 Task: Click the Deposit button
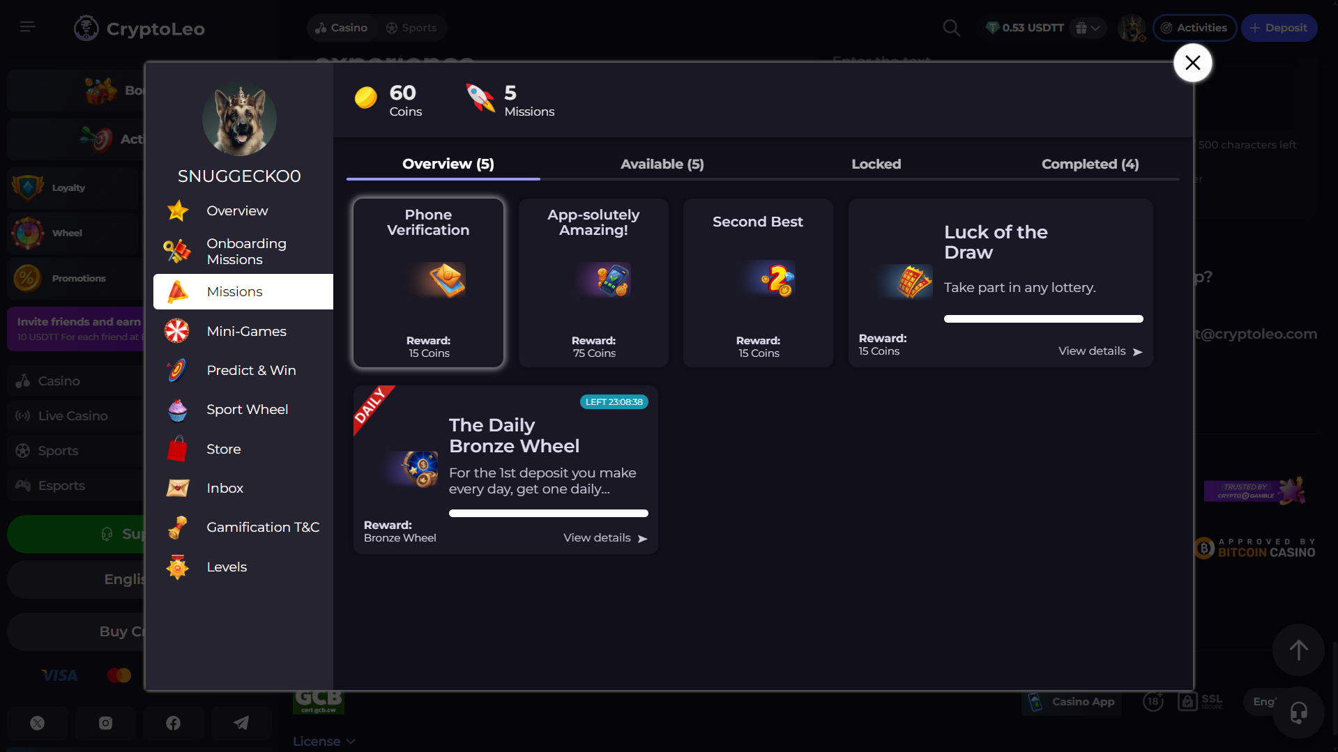(1279, 28)
